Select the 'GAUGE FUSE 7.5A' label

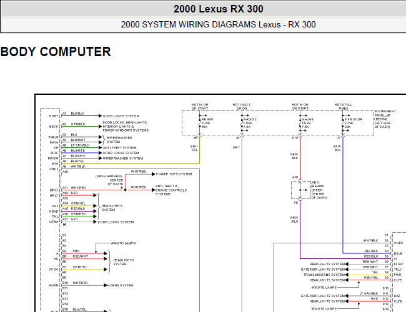tap(307, 123)
